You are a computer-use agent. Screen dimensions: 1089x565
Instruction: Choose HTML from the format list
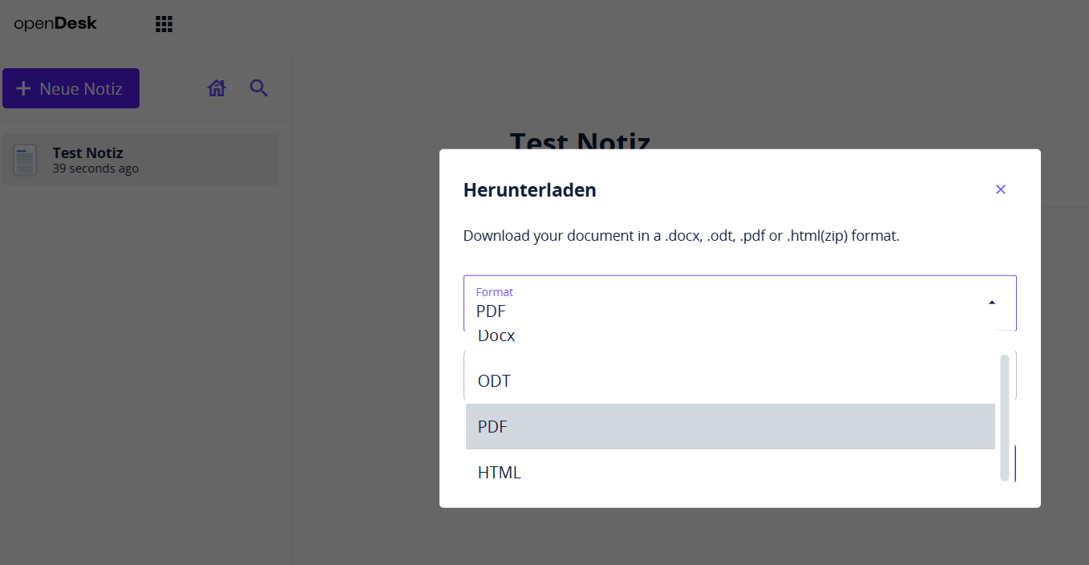pos(499,472)
